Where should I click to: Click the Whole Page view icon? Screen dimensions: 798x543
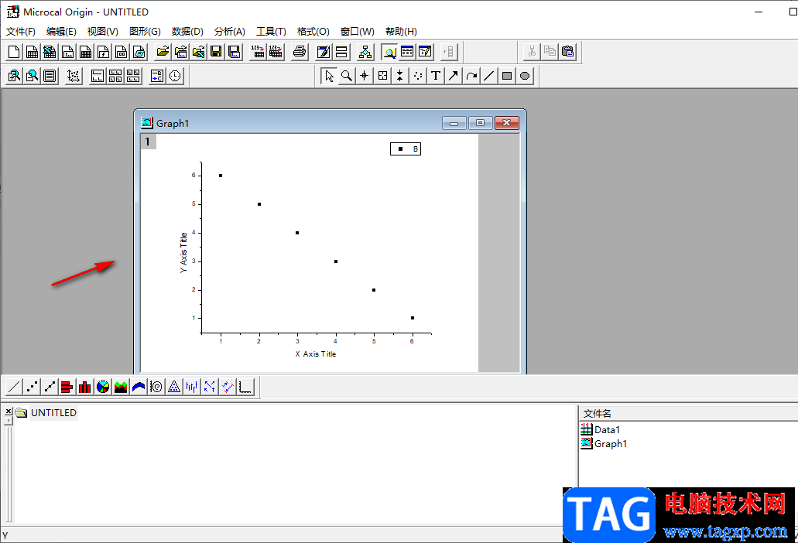click(x=50, y=77)
